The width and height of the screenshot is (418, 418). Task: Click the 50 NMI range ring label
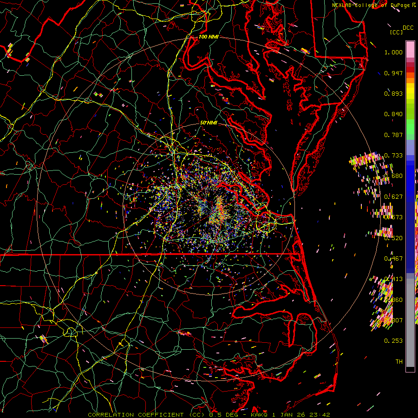point(209,123)
